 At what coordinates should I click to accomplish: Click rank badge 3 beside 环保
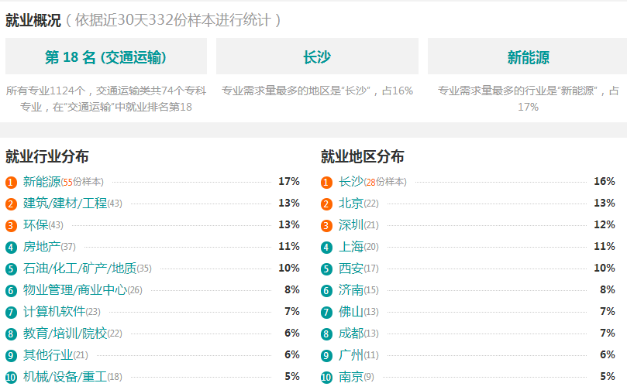click(11, 225)
